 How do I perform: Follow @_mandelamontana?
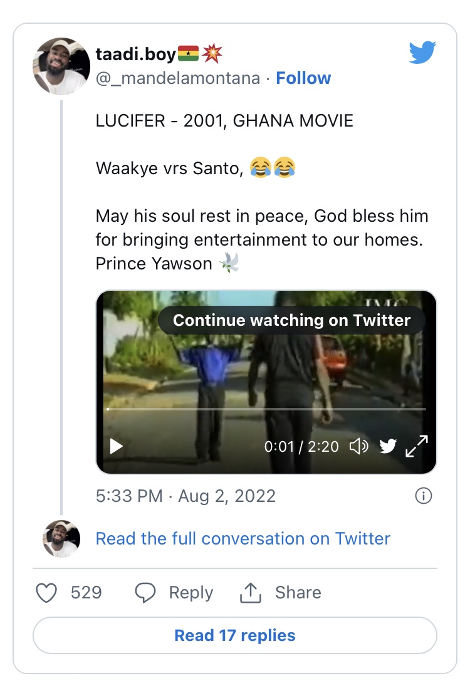303,78
